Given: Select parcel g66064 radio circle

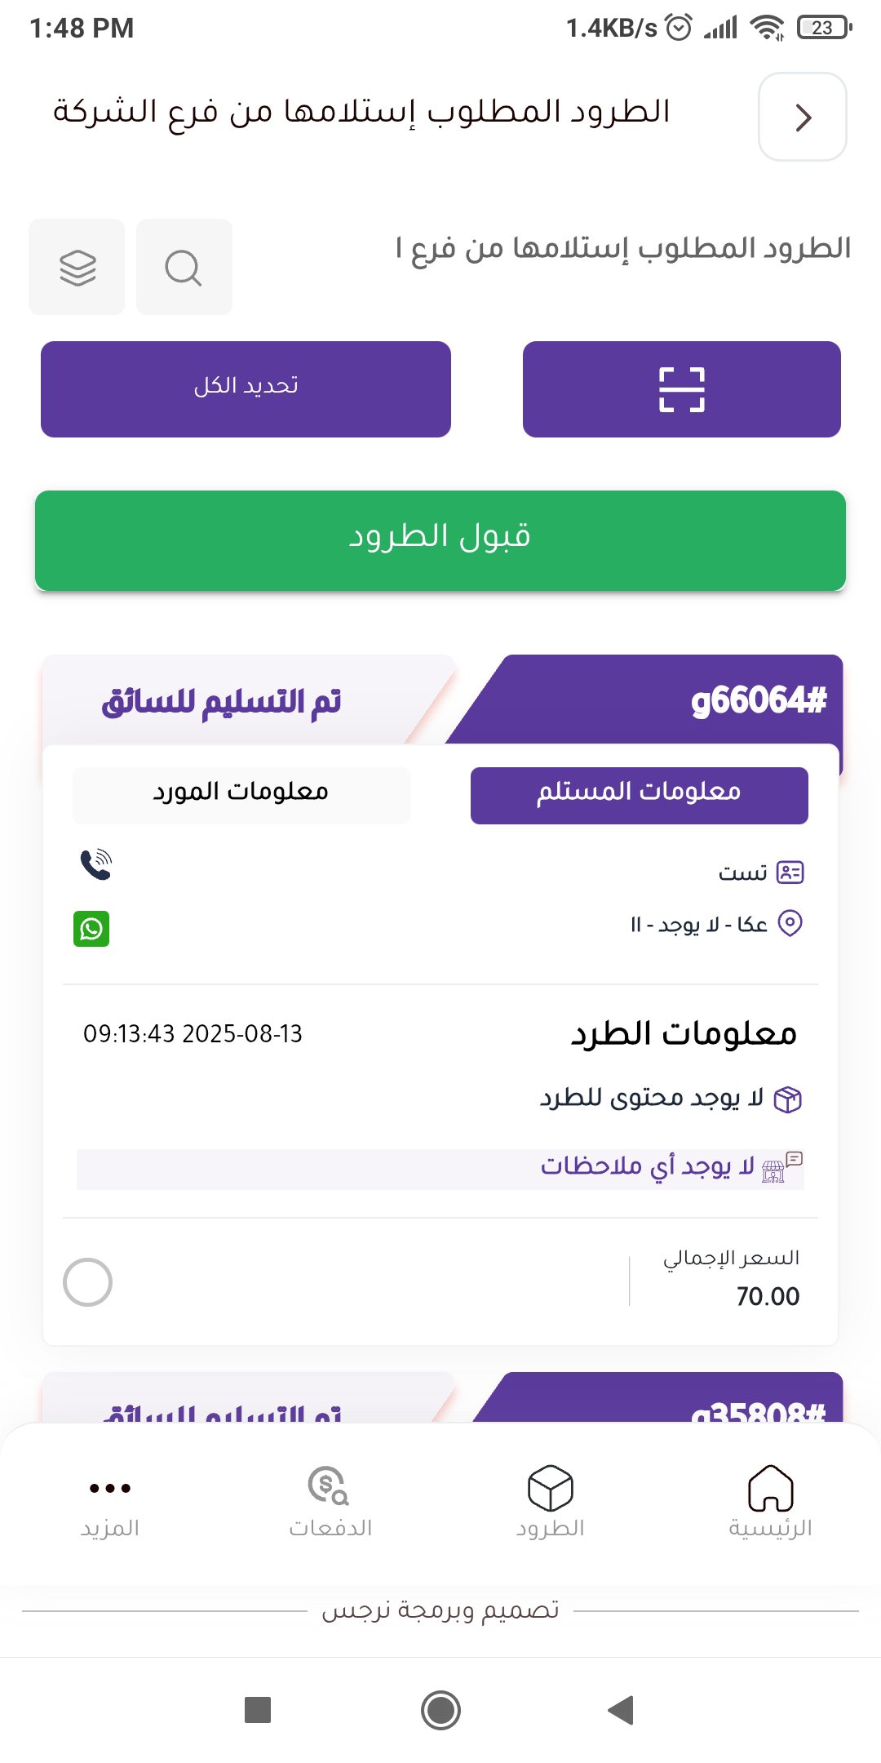Looking at the screenshot, I should pyautogui.click(x=87, y=1282).
